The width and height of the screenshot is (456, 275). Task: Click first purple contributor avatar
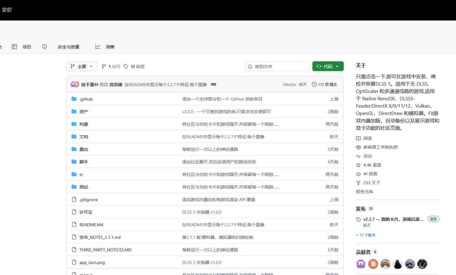point(361,264)
